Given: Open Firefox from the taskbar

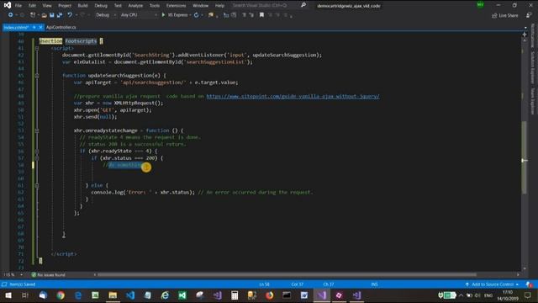Looking at the screenshot, I should pyautogui.click(x=269, y=295).
